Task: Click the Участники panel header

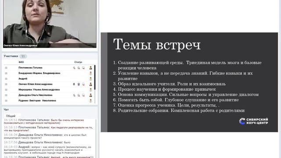Action: tap(11, 56)
